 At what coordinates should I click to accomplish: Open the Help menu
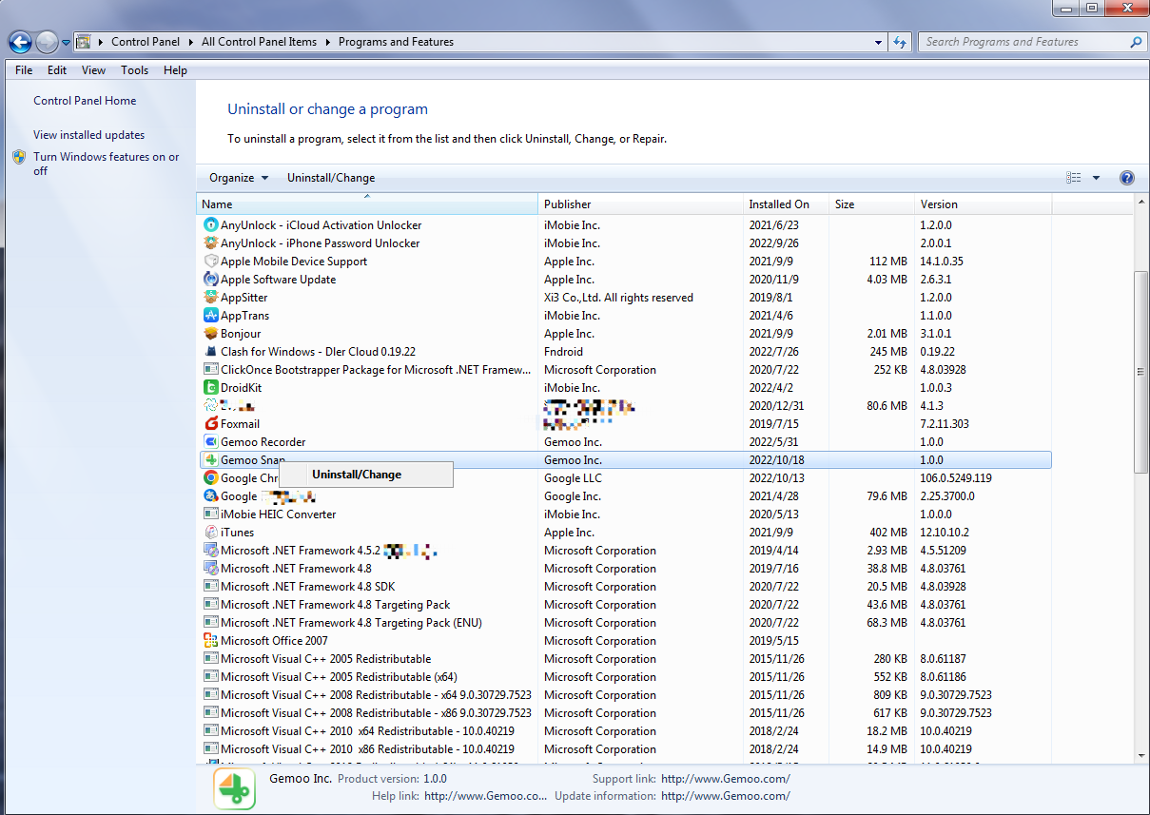click(x=175, y=70)
